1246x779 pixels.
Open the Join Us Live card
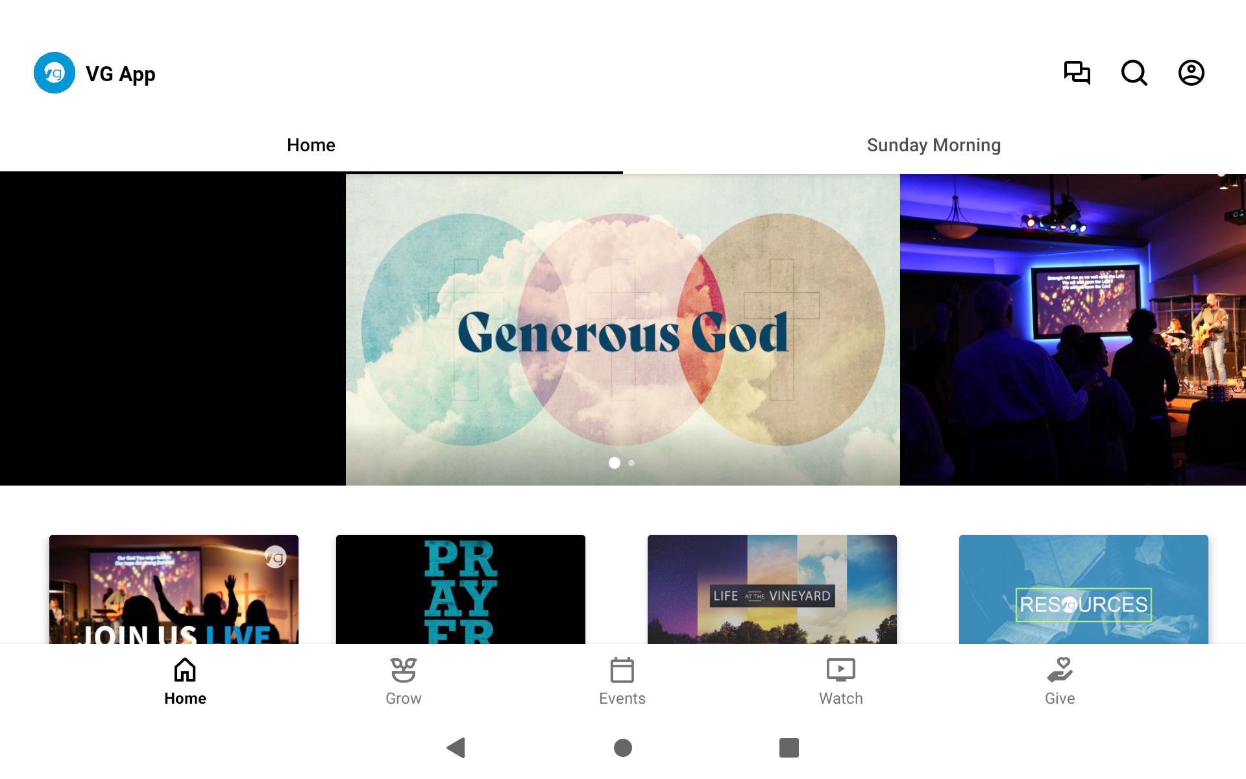point(174,589)
